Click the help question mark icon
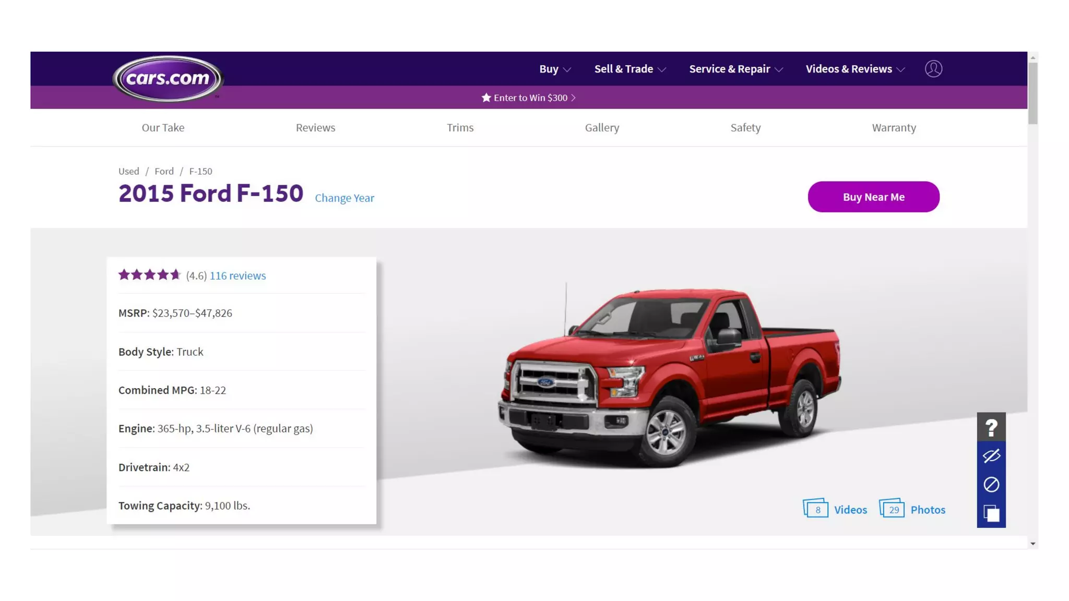Viewport: 1069px width, 601px height. click(991, 427)
